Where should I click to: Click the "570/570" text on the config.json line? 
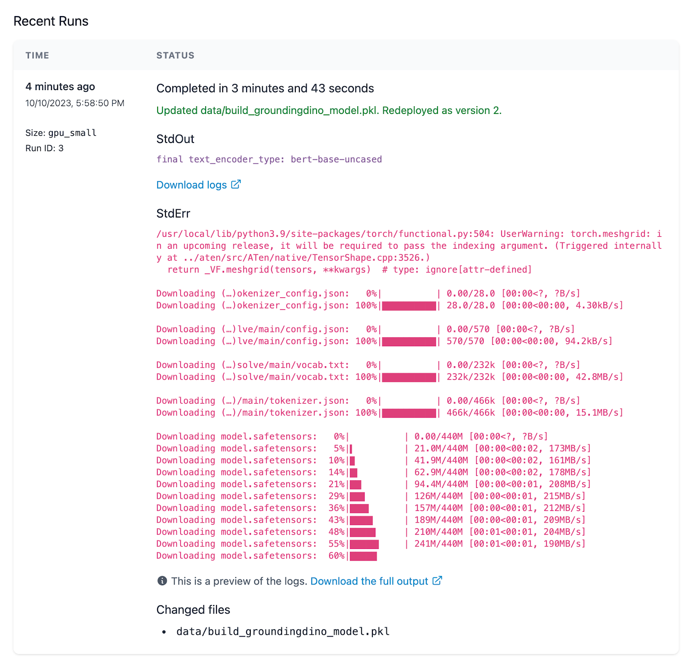pyautogui.click(x=466, y=341)
